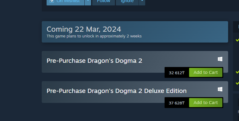Open the dropdown arrow beside On Wishlist
Image resolution: width=239 pixels, height=121 pixels.
point(88,2)
